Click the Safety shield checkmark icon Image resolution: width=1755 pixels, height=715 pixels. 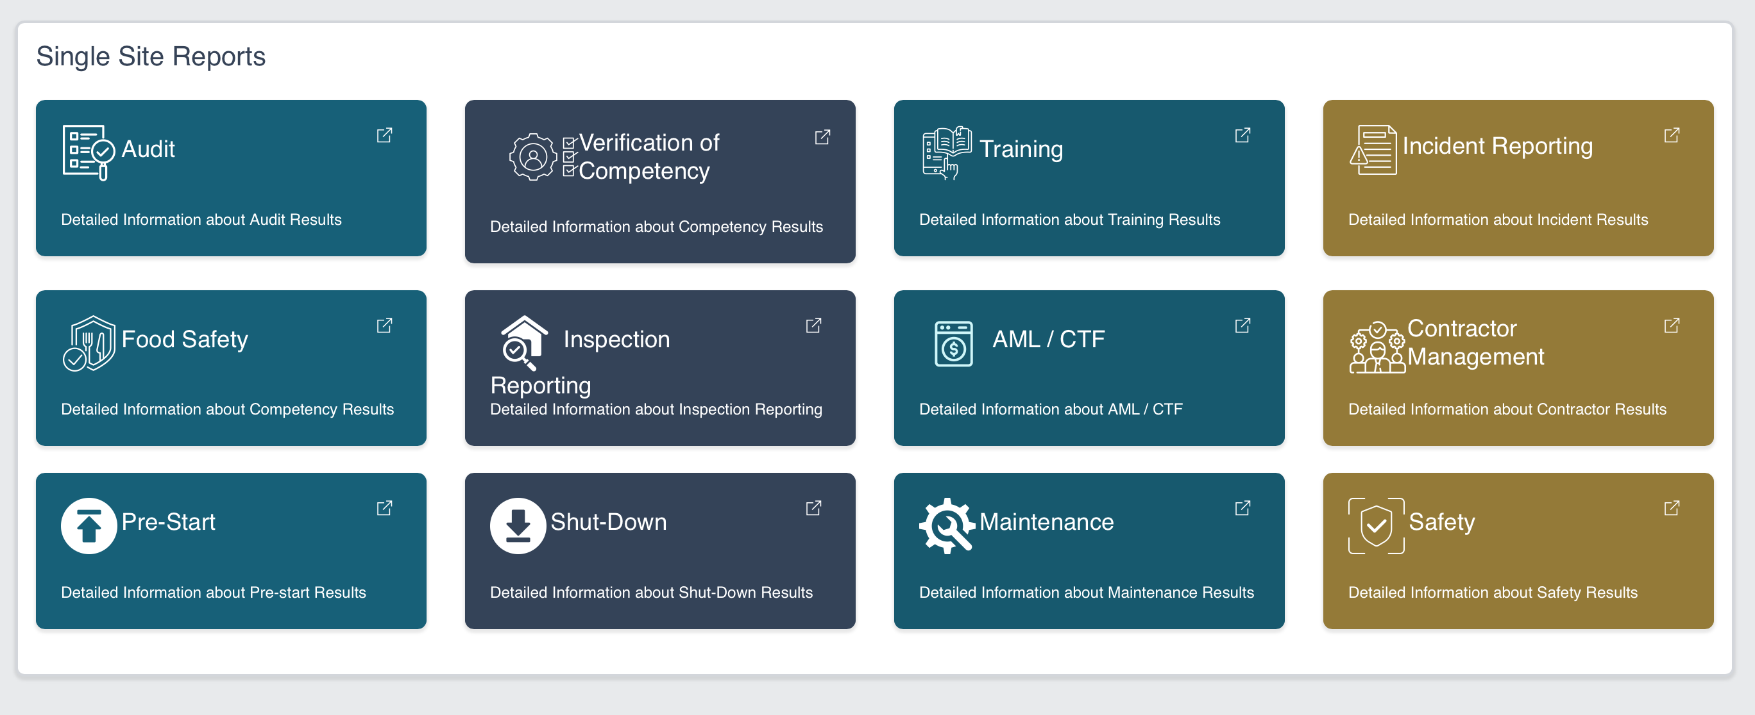pyautogui.click(x=1376, y=526)
